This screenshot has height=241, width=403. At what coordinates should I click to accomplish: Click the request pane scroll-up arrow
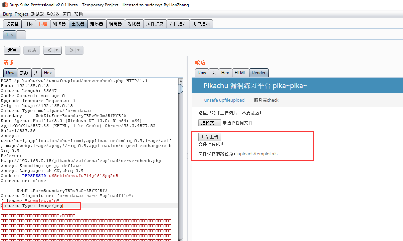(x=181, y=81)
